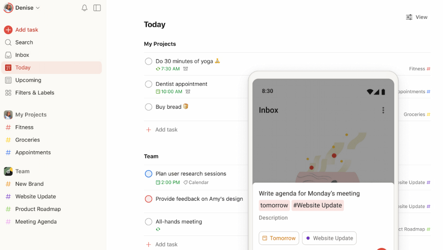
Task: Open Filters & Labels grid icon
Action: (x=8, y=93)
